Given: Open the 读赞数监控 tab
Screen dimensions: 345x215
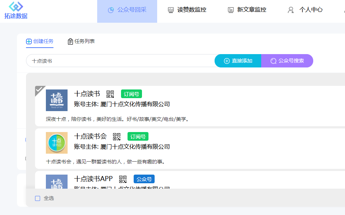Looking at the screenshot, I should (187, 10).
